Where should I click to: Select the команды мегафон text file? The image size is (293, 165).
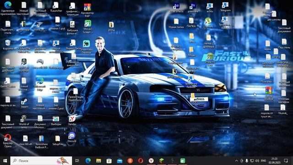pyautogui.click(x=284, y=97)
